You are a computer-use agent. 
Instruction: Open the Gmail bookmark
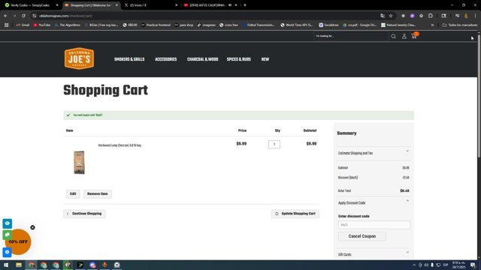coord(23,25)
